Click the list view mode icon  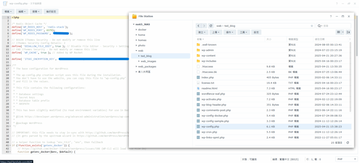[x=339, y=32]
